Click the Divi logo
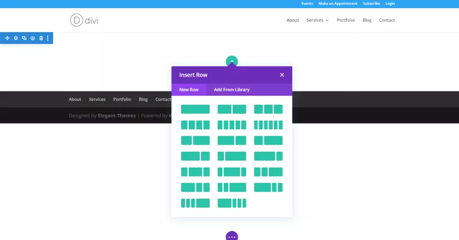Image resolution: width=459 pixels, height=240 pixels. [84, 20]
